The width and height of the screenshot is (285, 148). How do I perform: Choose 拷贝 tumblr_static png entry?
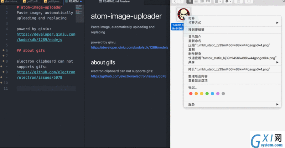(233, 69)
